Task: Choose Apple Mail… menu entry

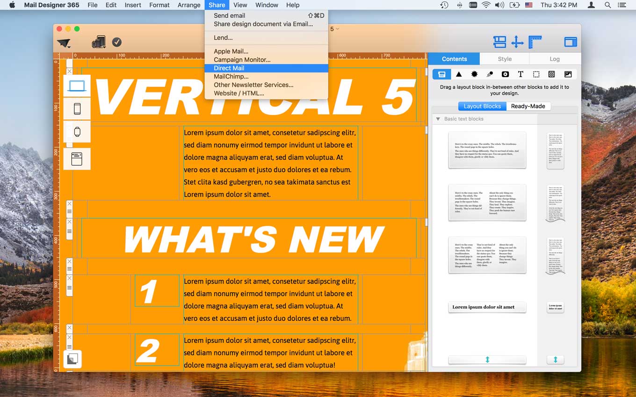Action: tap(267, 51)
